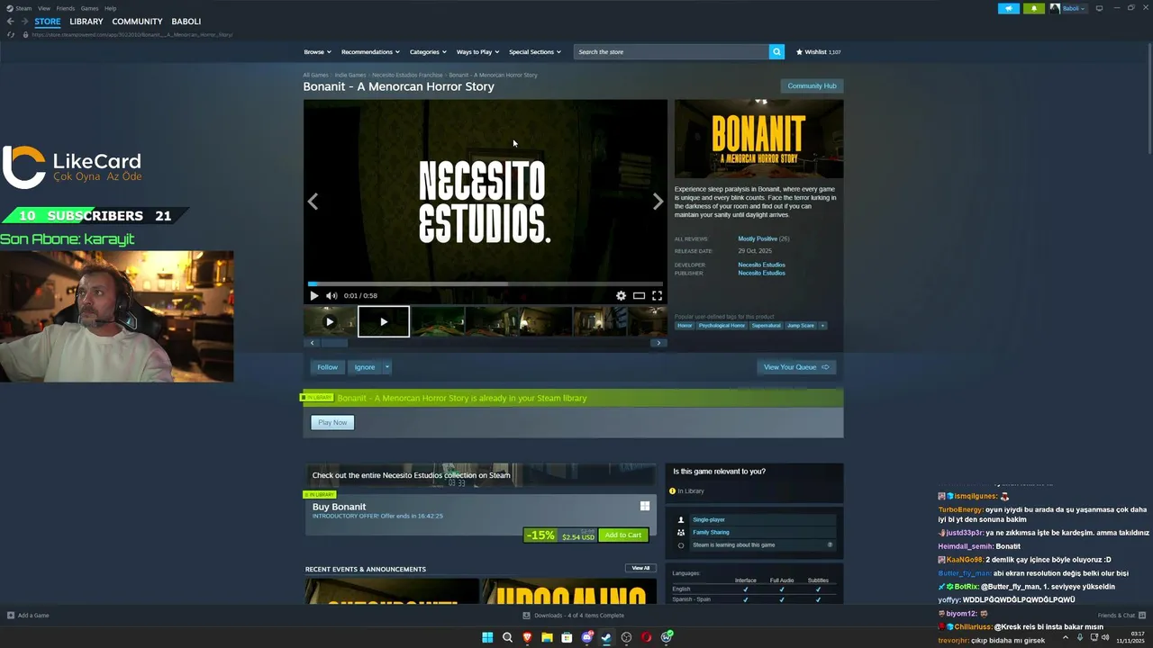Open Necesito Estudios developer link
This screenshot has width=1153, height=648.
(761, 265)
